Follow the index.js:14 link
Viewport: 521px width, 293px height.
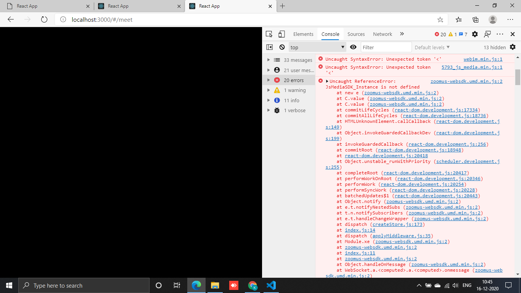[360, 230]
